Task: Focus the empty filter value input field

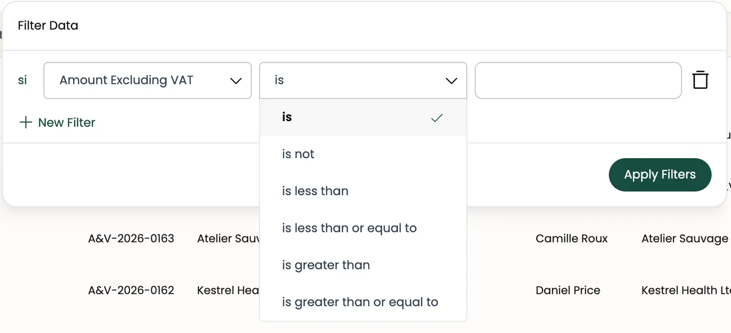Action: pos(578,80)
